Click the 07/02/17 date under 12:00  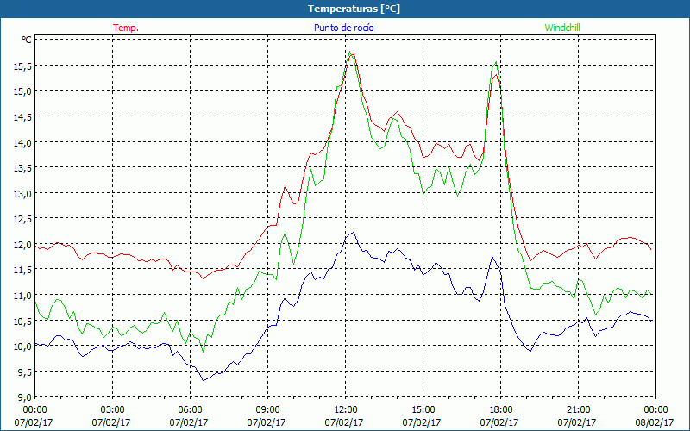344,422
